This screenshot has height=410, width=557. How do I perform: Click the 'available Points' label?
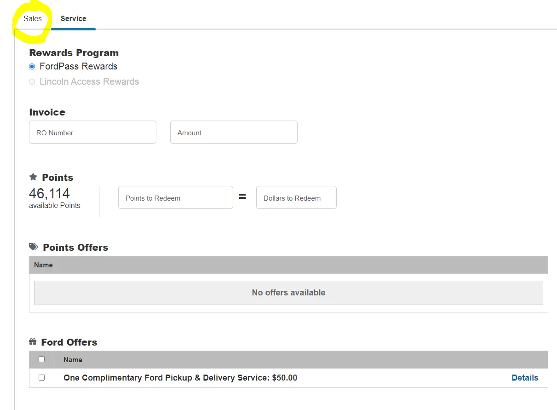[55, 206]
